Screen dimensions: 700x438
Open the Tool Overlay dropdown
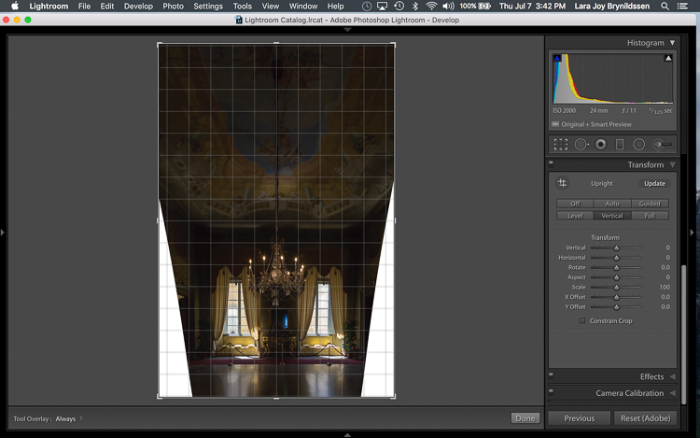coord(69,418)
